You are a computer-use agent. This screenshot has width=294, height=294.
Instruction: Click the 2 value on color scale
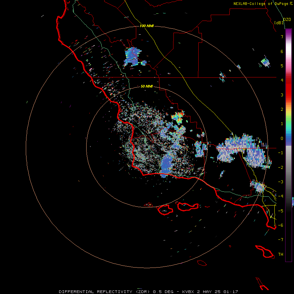(282, 109)
